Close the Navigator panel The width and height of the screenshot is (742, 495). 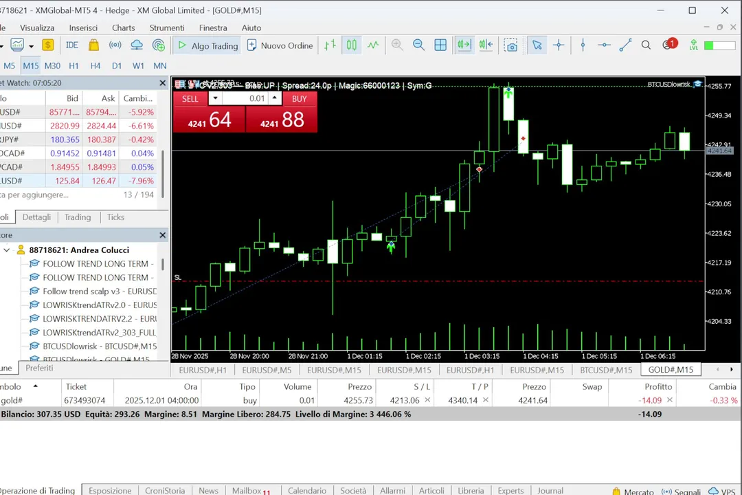pyautogui.click(x=163, y=235)
